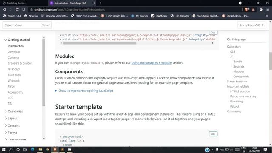
Task: Open the T-shirt Design Lab bookmark
Action: click(x=114, y=16)
